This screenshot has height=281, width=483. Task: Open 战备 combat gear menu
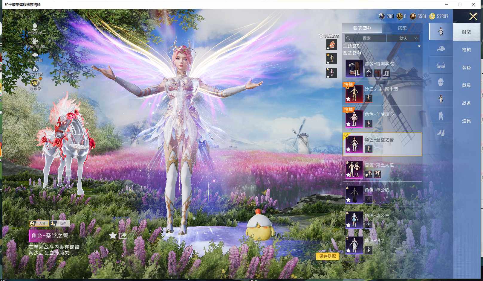466,103
